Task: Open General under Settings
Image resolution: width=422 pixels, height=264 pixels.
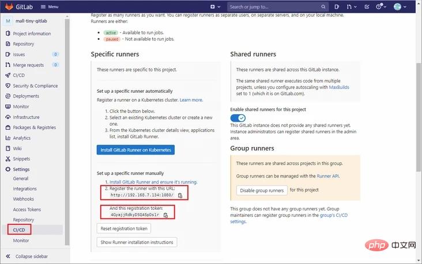Action: coord(21,179)
